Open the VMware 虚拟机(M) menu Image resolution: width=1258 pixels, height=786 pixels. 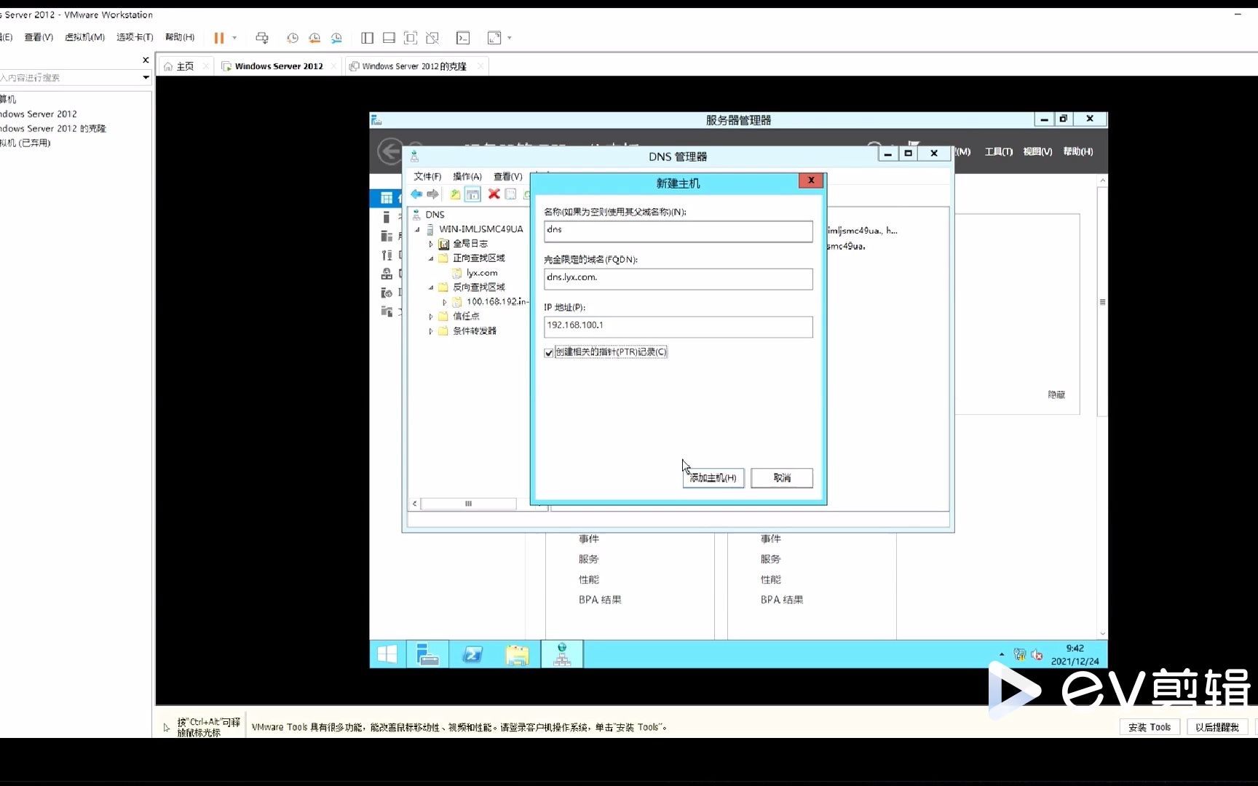click(84, 37)
